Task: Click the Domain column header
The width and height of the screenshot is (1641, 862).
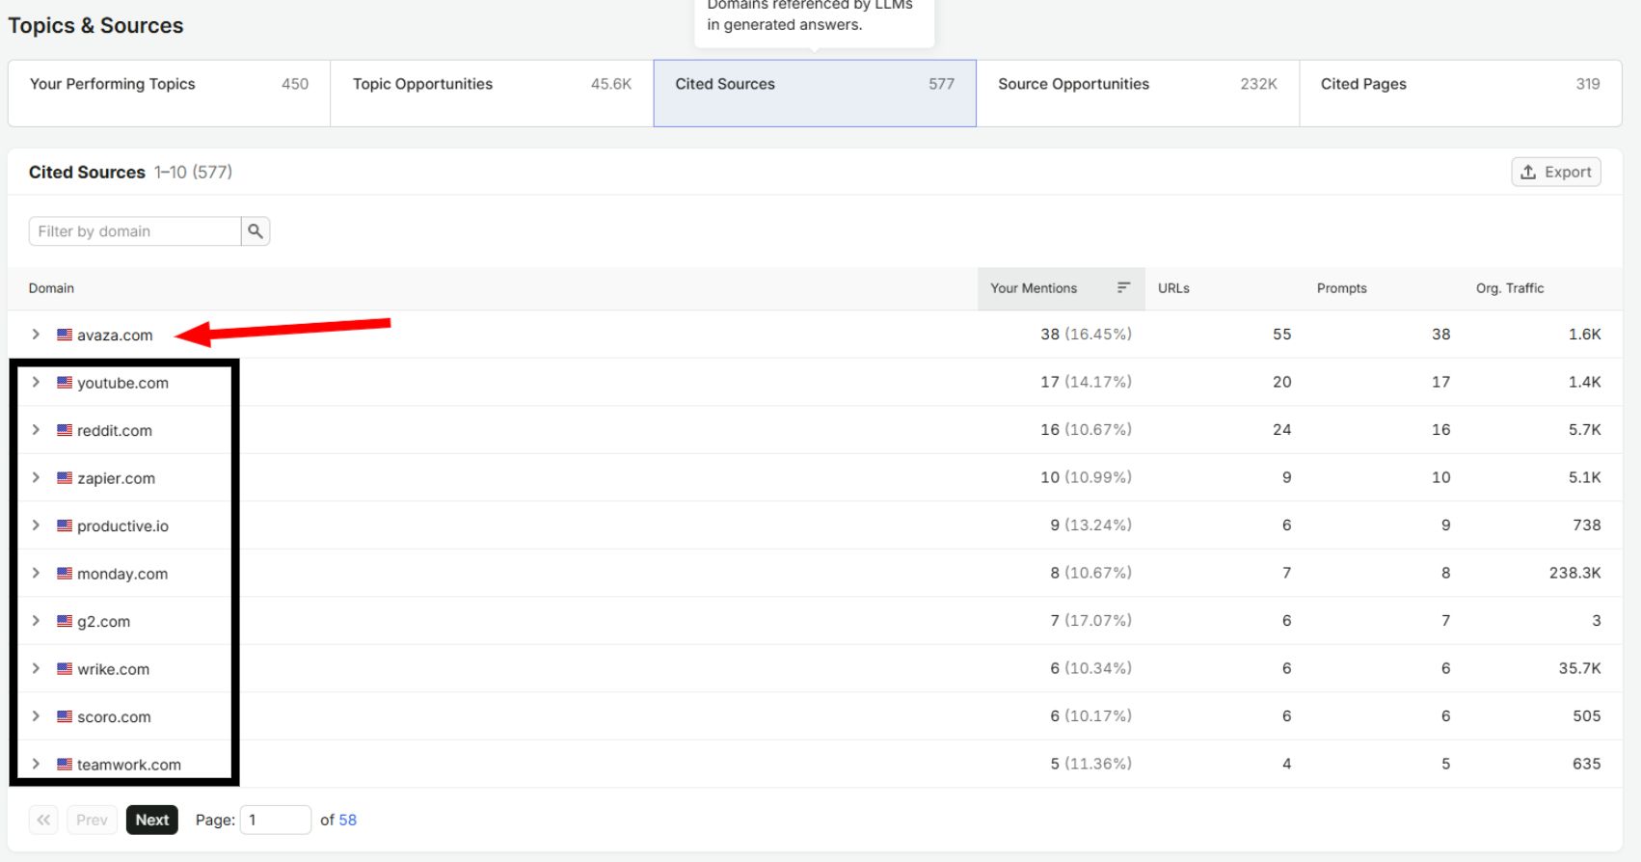Action: click(51, 288)
